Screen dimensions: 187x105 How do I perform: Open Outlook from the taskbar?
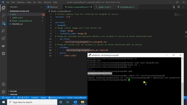click(x=75, y=102)
